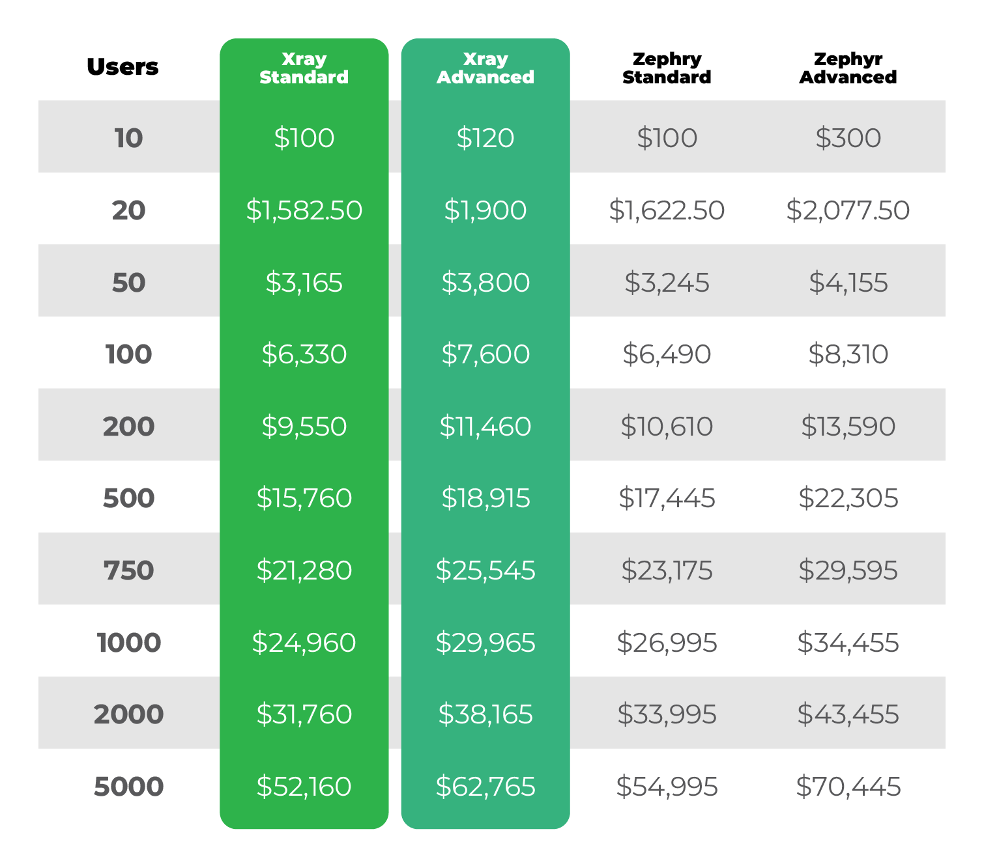Select the $70,445 Zephyr Advanced price

848,787
